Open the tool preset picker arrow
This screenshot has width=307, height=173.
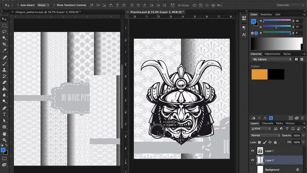[12, 5]
